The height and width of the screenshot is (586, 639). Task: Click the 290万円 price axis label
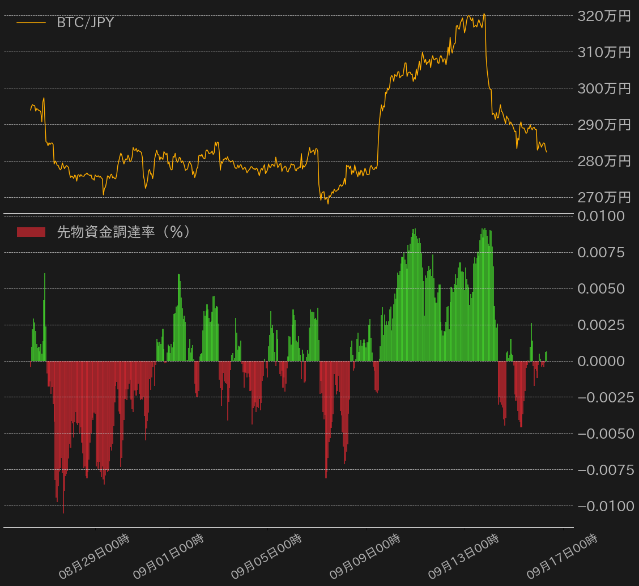[x=604, y=125]
